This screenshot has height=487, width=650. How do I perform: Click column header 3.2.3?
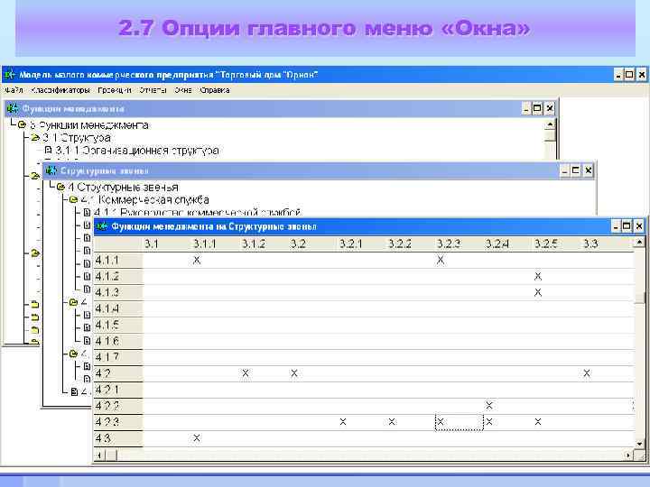448,243
